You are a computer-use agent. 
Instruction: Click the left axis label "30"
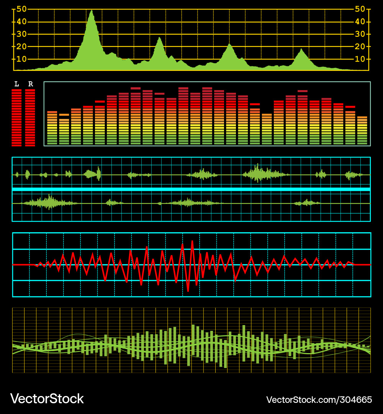pyautogui.click(x=22, y=34)
